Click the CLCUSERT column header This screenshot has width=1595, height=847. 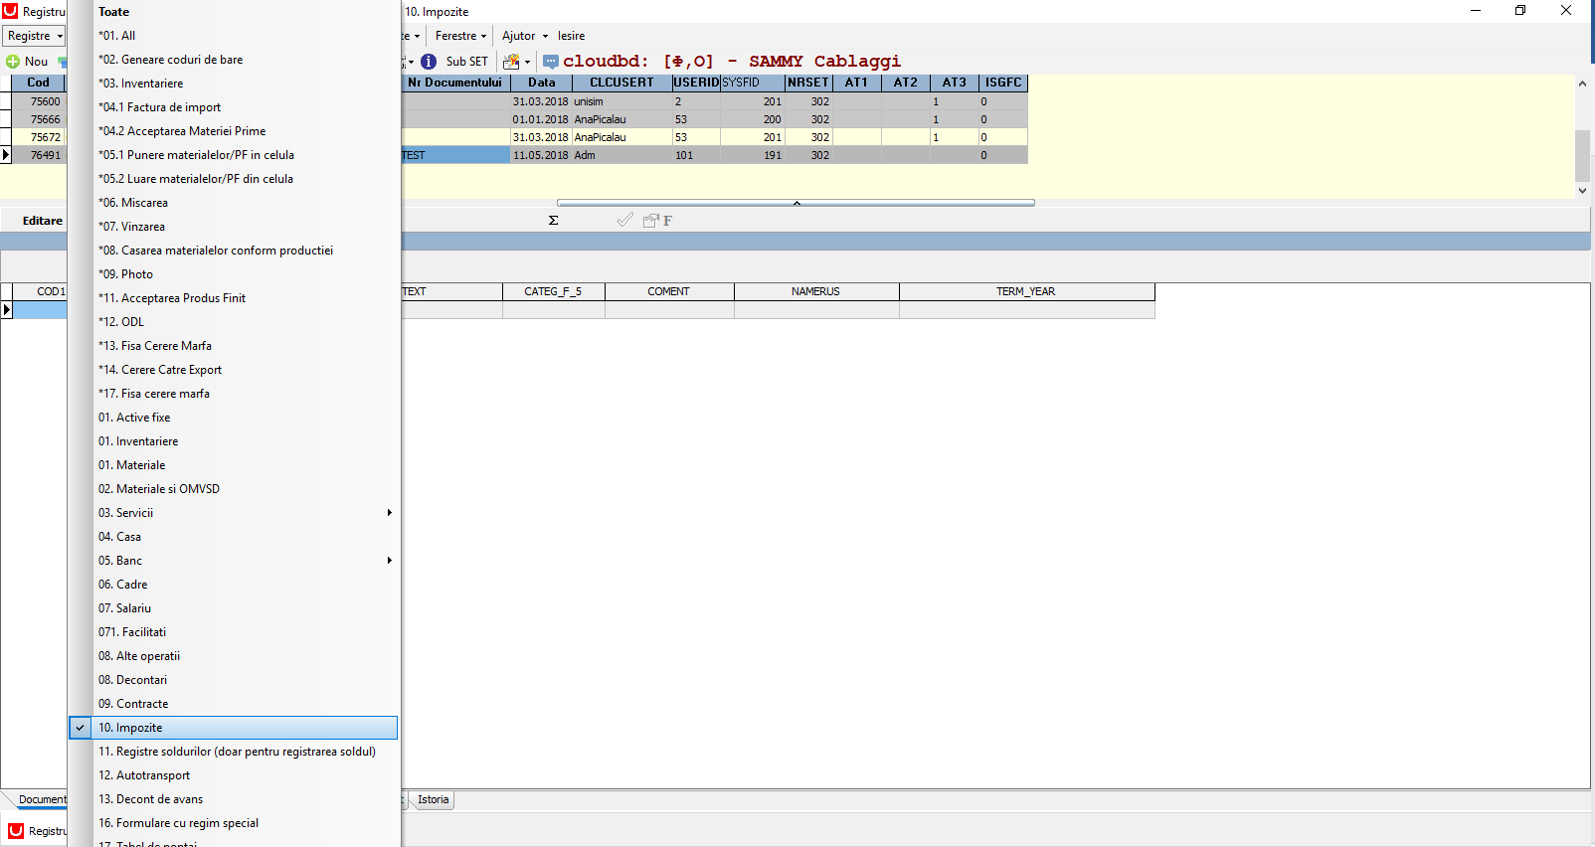coord(621,83)
